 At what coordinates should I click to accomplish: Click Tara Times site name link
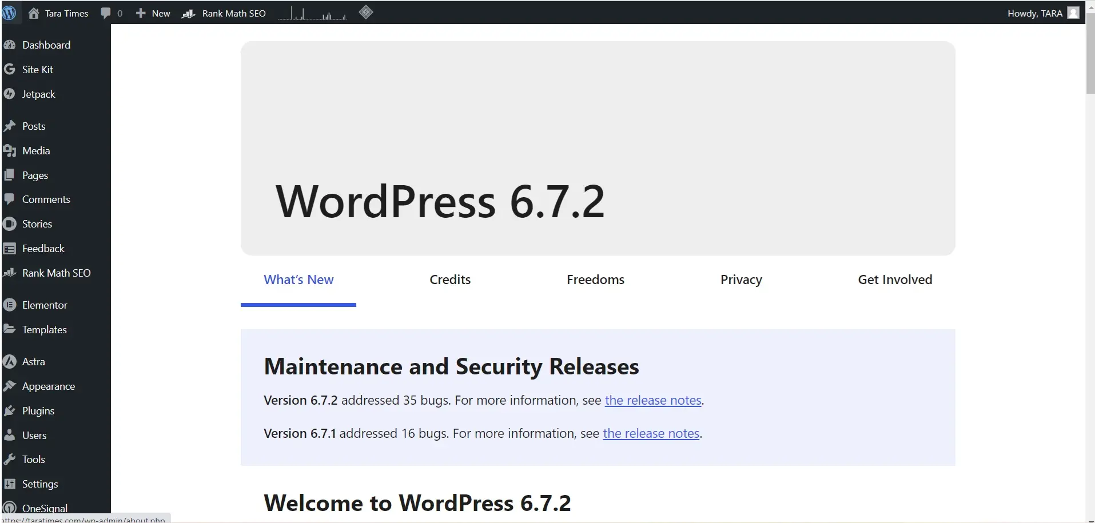tap(66, 13)
